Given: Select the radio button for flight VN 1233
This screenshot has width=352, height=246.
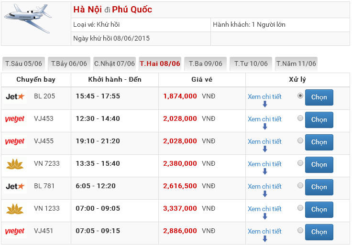Looking at the screenshot, I should (300, 208).
